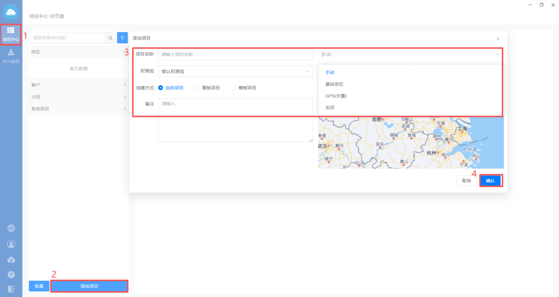Open the user account profile icon
The width and height of the screenshot is (559, 297).
tap(11, 244)
